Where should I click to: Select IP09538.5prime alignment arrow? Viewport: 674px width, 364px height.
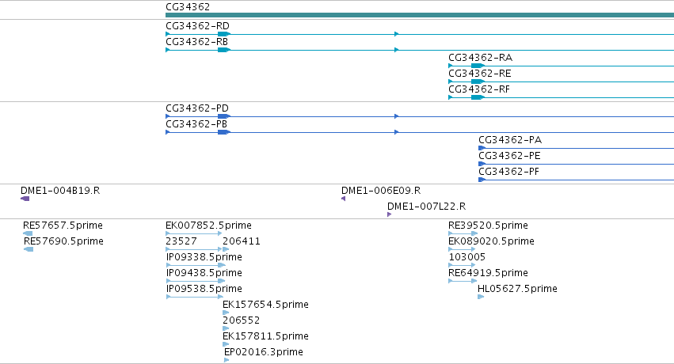(x=195, y=297)
